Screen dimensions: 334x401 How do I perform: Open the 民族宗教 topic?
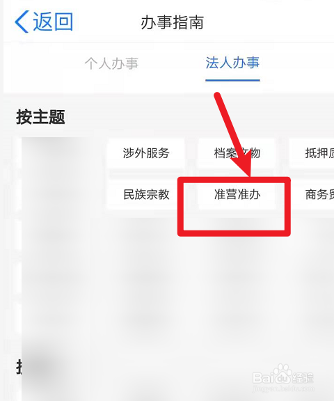point(146,194)
